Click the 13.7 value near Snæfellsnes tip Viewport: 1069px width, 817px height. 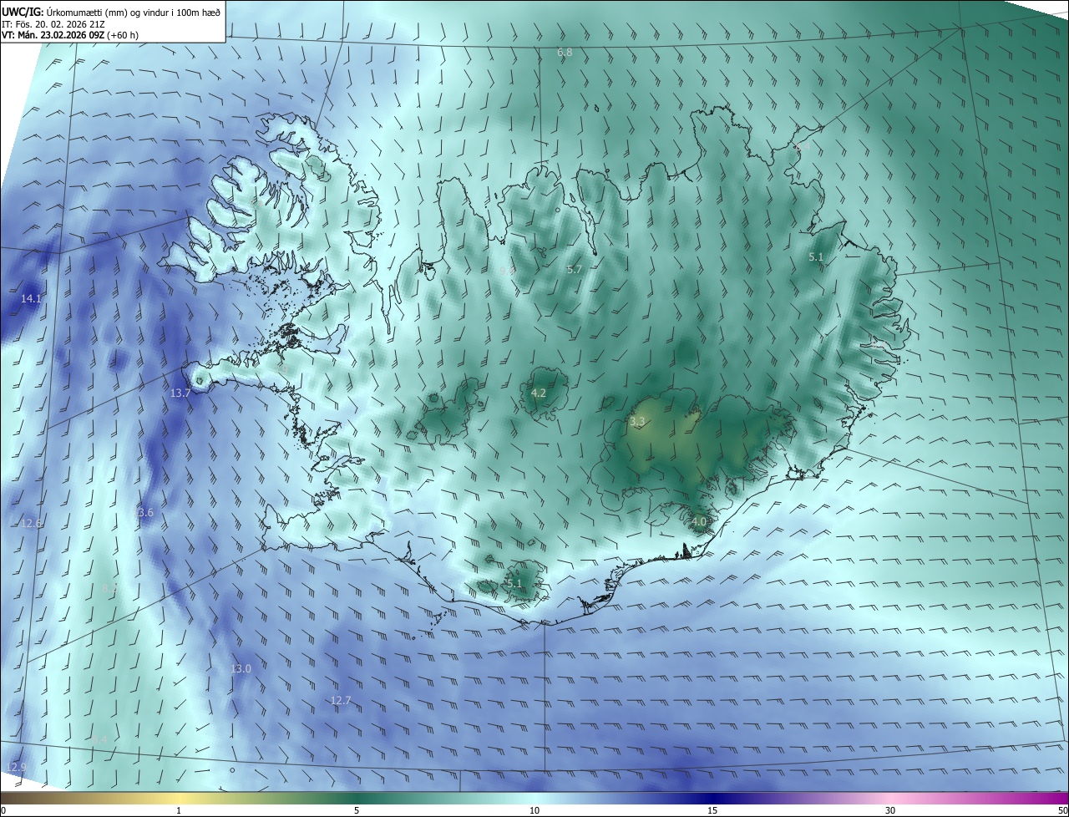point(180,393)
